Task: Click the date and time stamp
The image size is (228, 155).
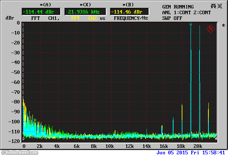Action: 191,152
